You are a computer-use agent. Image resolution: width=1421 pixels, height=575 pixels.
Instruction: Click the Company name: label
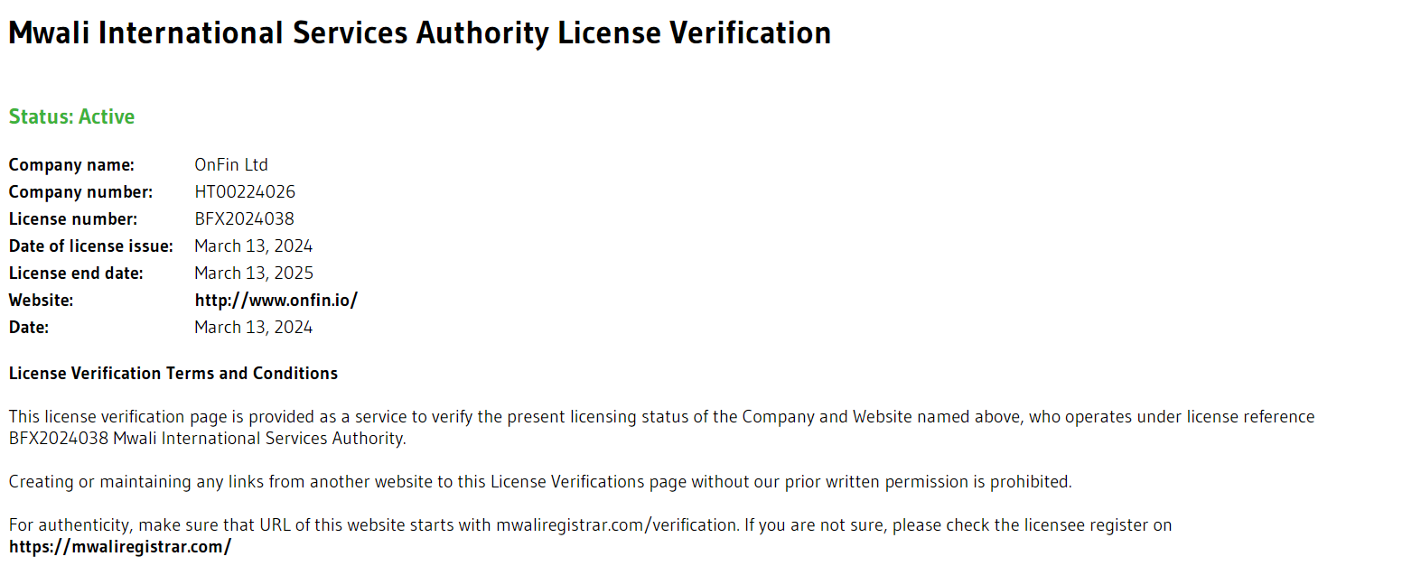pos(71,165)
